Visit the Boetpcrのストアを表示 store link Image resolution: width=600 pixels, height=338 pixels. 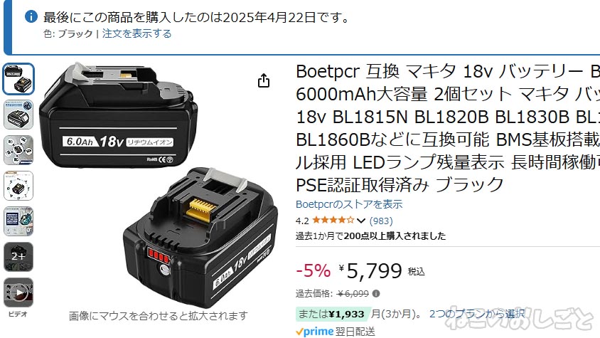[349, 204]
